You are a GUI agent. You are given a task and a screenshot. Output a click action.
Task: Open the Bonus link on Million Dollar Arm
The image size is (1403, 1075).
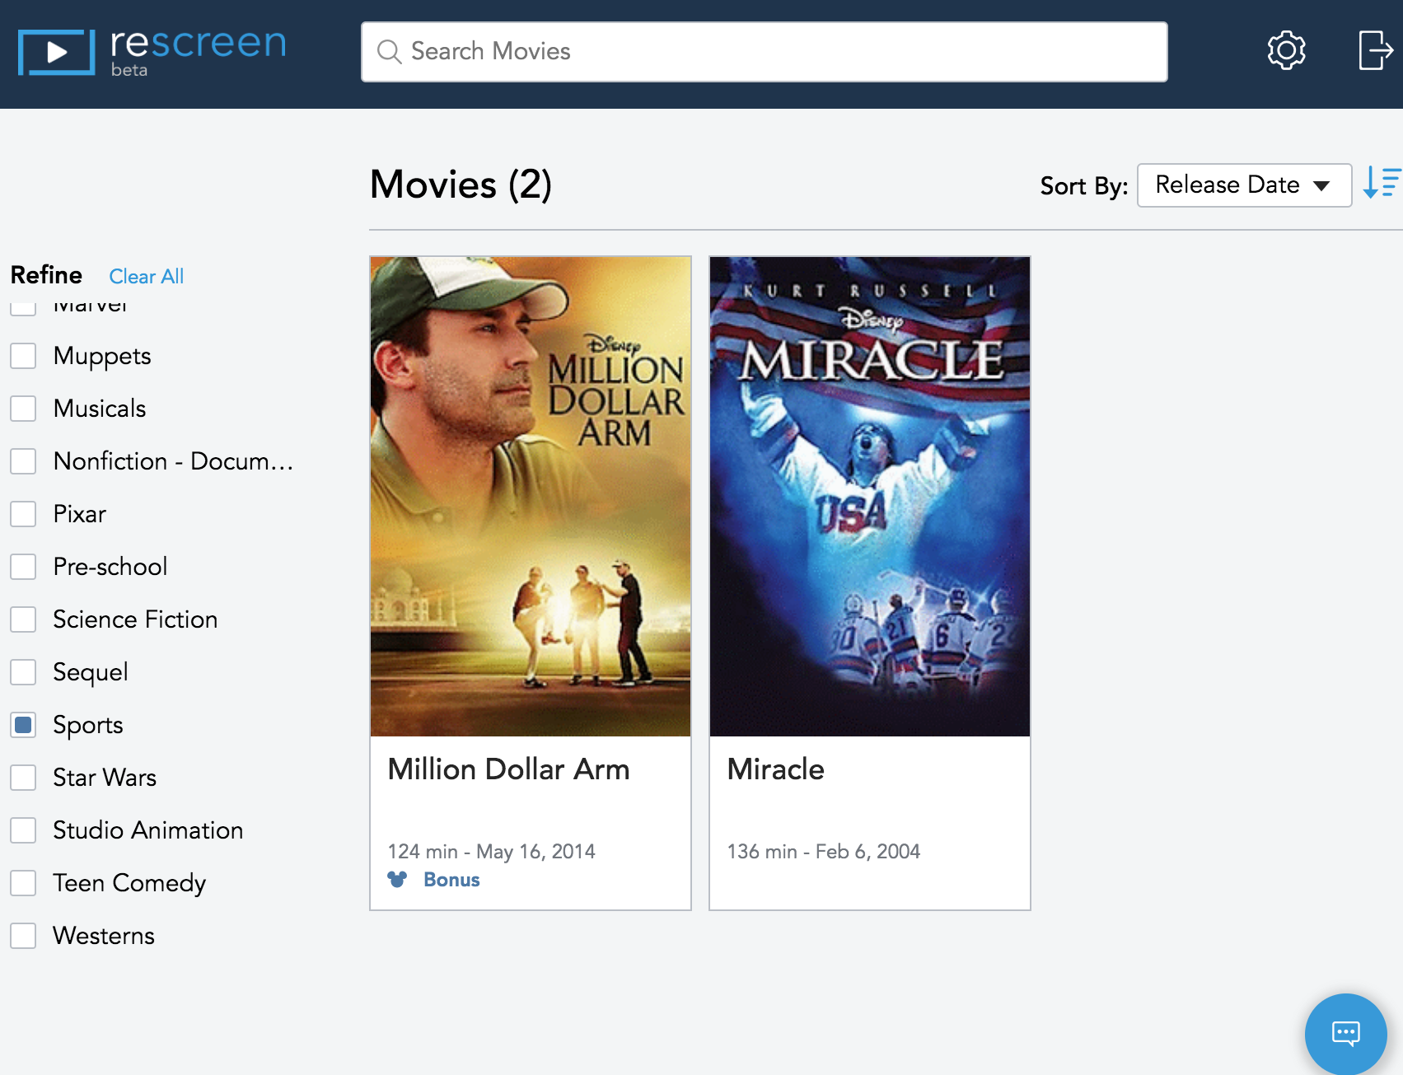click(451, 880)
